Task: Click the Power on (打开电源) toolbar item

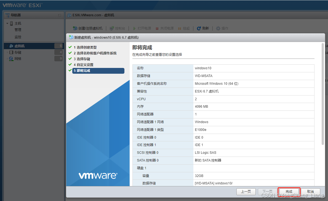Action: (x=142, y=28)
